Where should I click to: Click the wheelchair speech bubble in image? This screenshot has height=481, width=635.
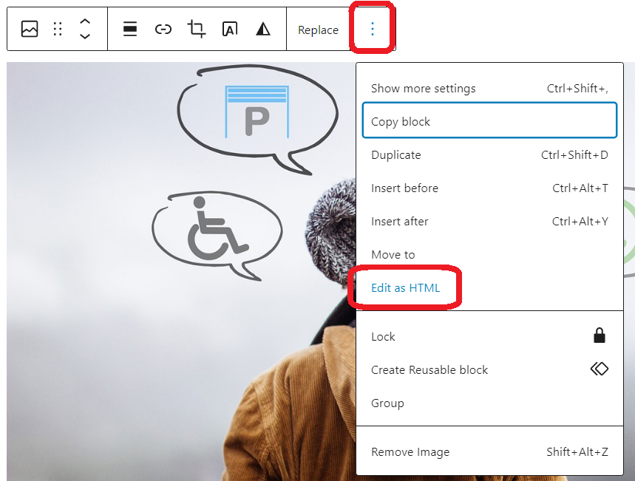(x=217, y=235)
